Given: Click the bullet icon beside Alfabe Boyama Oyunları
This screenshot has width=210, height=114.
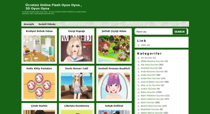Looking at the screenshot, I should [138, 61].
